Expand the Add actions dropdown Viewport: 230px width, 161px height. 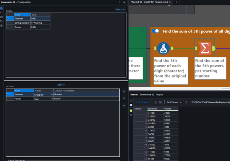(x=61, y=85)
